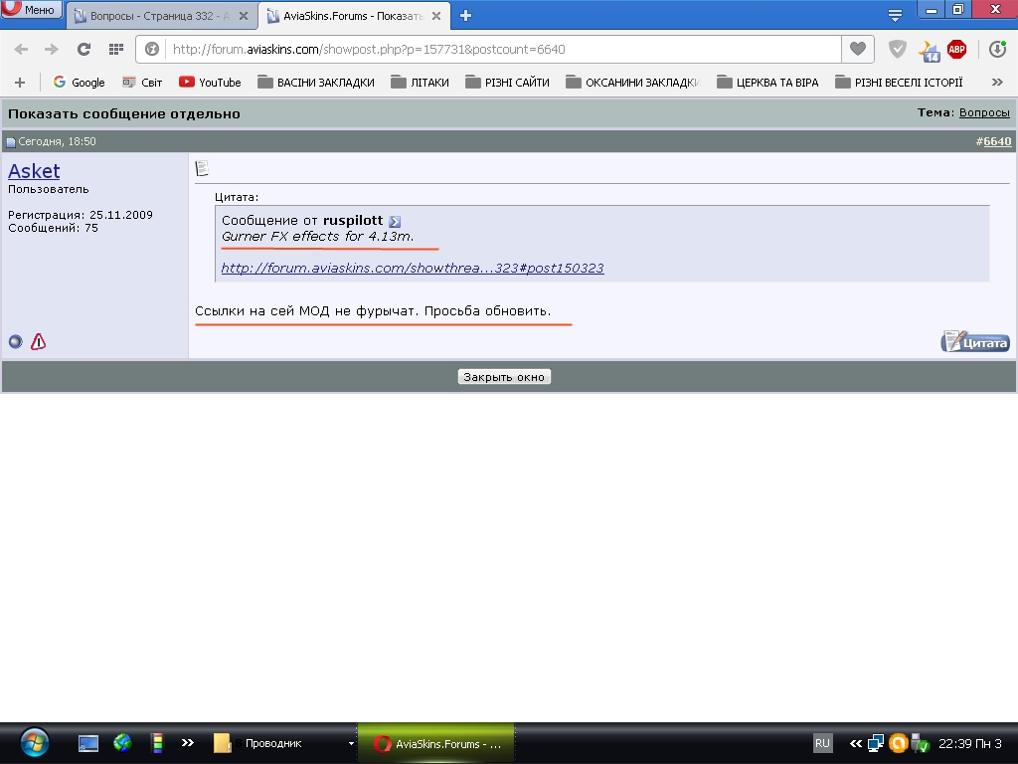Open the weather extension icon showing 14
Image resolution: width=1018 pixels, height=764 pixels.
(x=929, y=50)
